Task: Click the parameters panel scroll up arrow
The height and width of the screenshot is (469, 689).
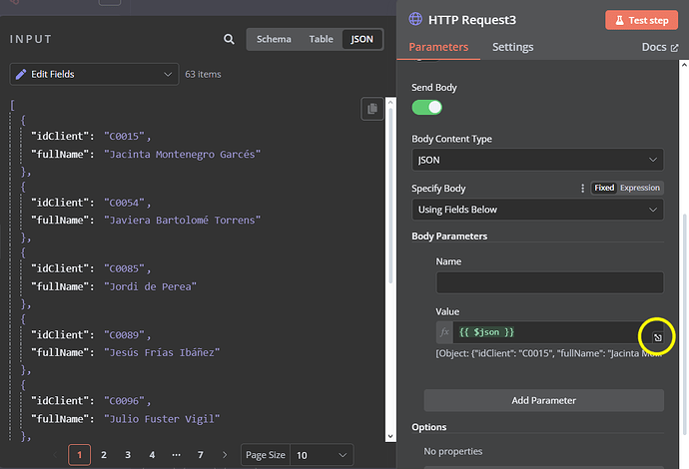Action: [684, 65]
